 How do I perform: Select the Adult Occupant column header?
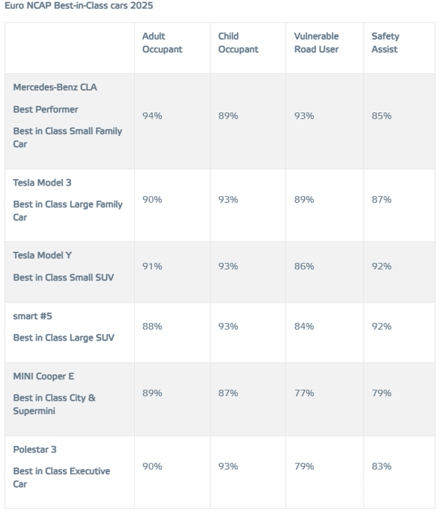tap(162, 42)
